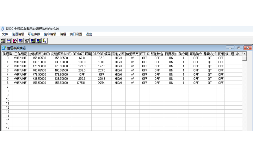Click the 繁忙锁定 column header
Screen dimensions: 253x158
pos(157,54)
